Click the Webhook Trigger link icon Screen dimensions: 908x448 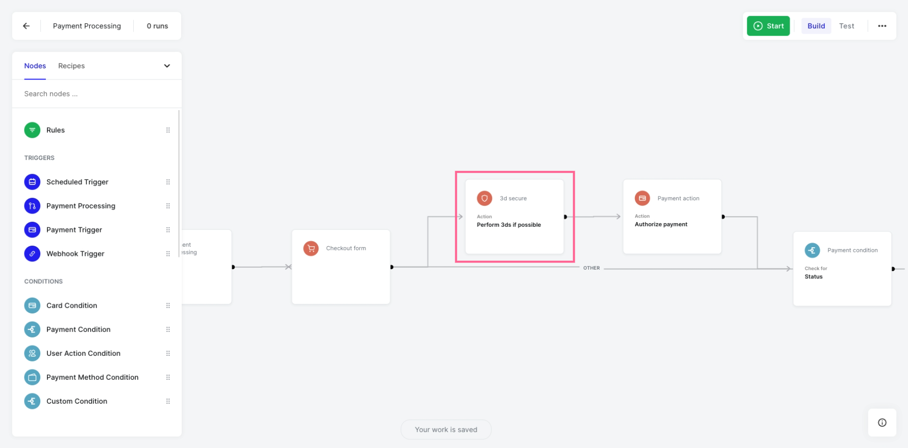[32, 254]
